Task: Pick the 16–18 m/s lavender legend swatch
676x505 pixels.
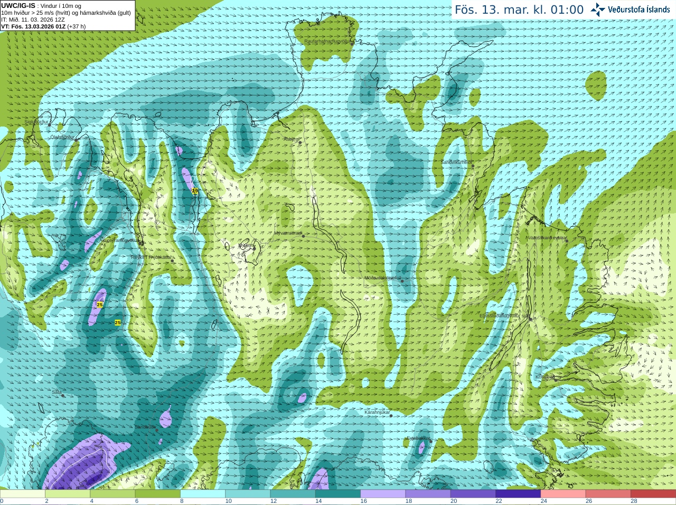Action: pos(383,494)
